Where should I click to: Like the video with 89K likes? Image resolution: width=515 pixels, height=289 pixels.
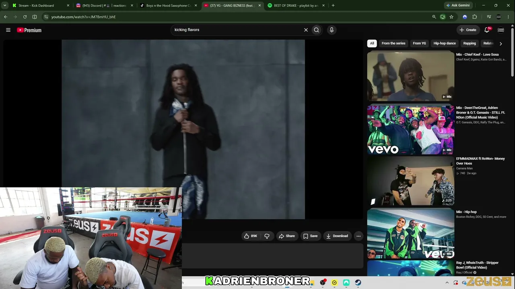click(251, 236)
